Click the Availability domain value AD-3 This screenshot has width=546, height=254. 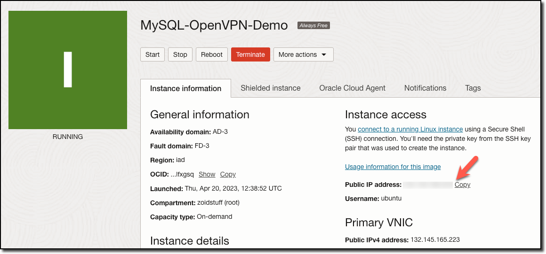click(220, 131)
